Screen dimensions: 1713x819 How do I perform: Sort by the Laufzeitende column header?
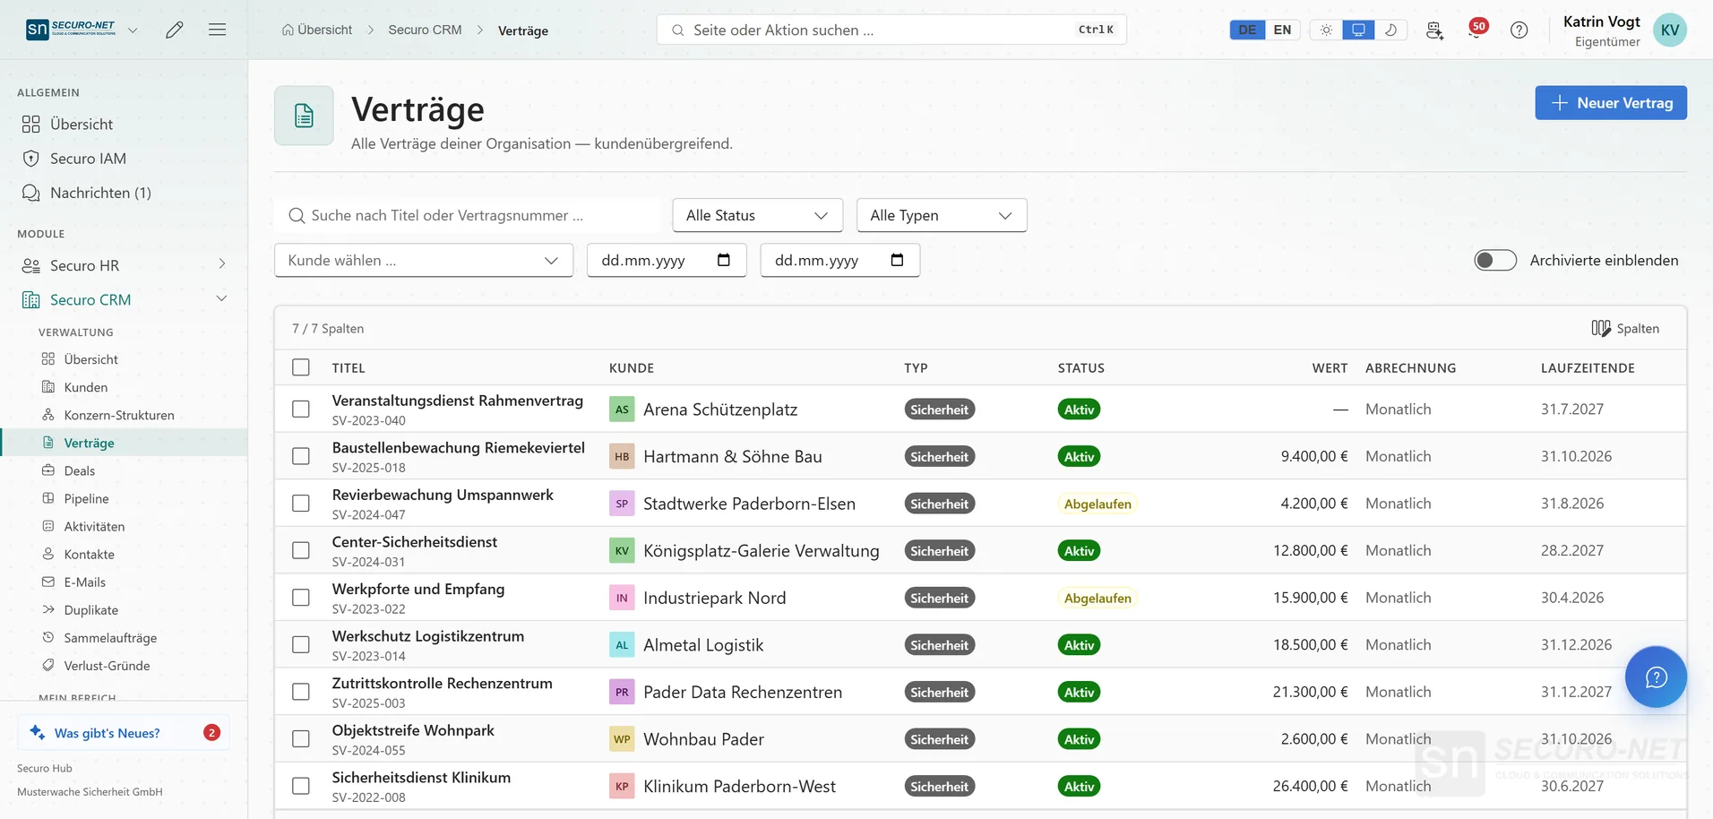[x=1588, y=368]
